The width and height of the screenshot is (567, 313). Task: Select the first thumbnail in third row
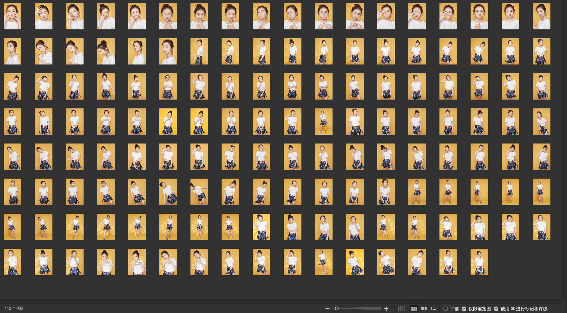pyautogui.click(x=13, y=86)
